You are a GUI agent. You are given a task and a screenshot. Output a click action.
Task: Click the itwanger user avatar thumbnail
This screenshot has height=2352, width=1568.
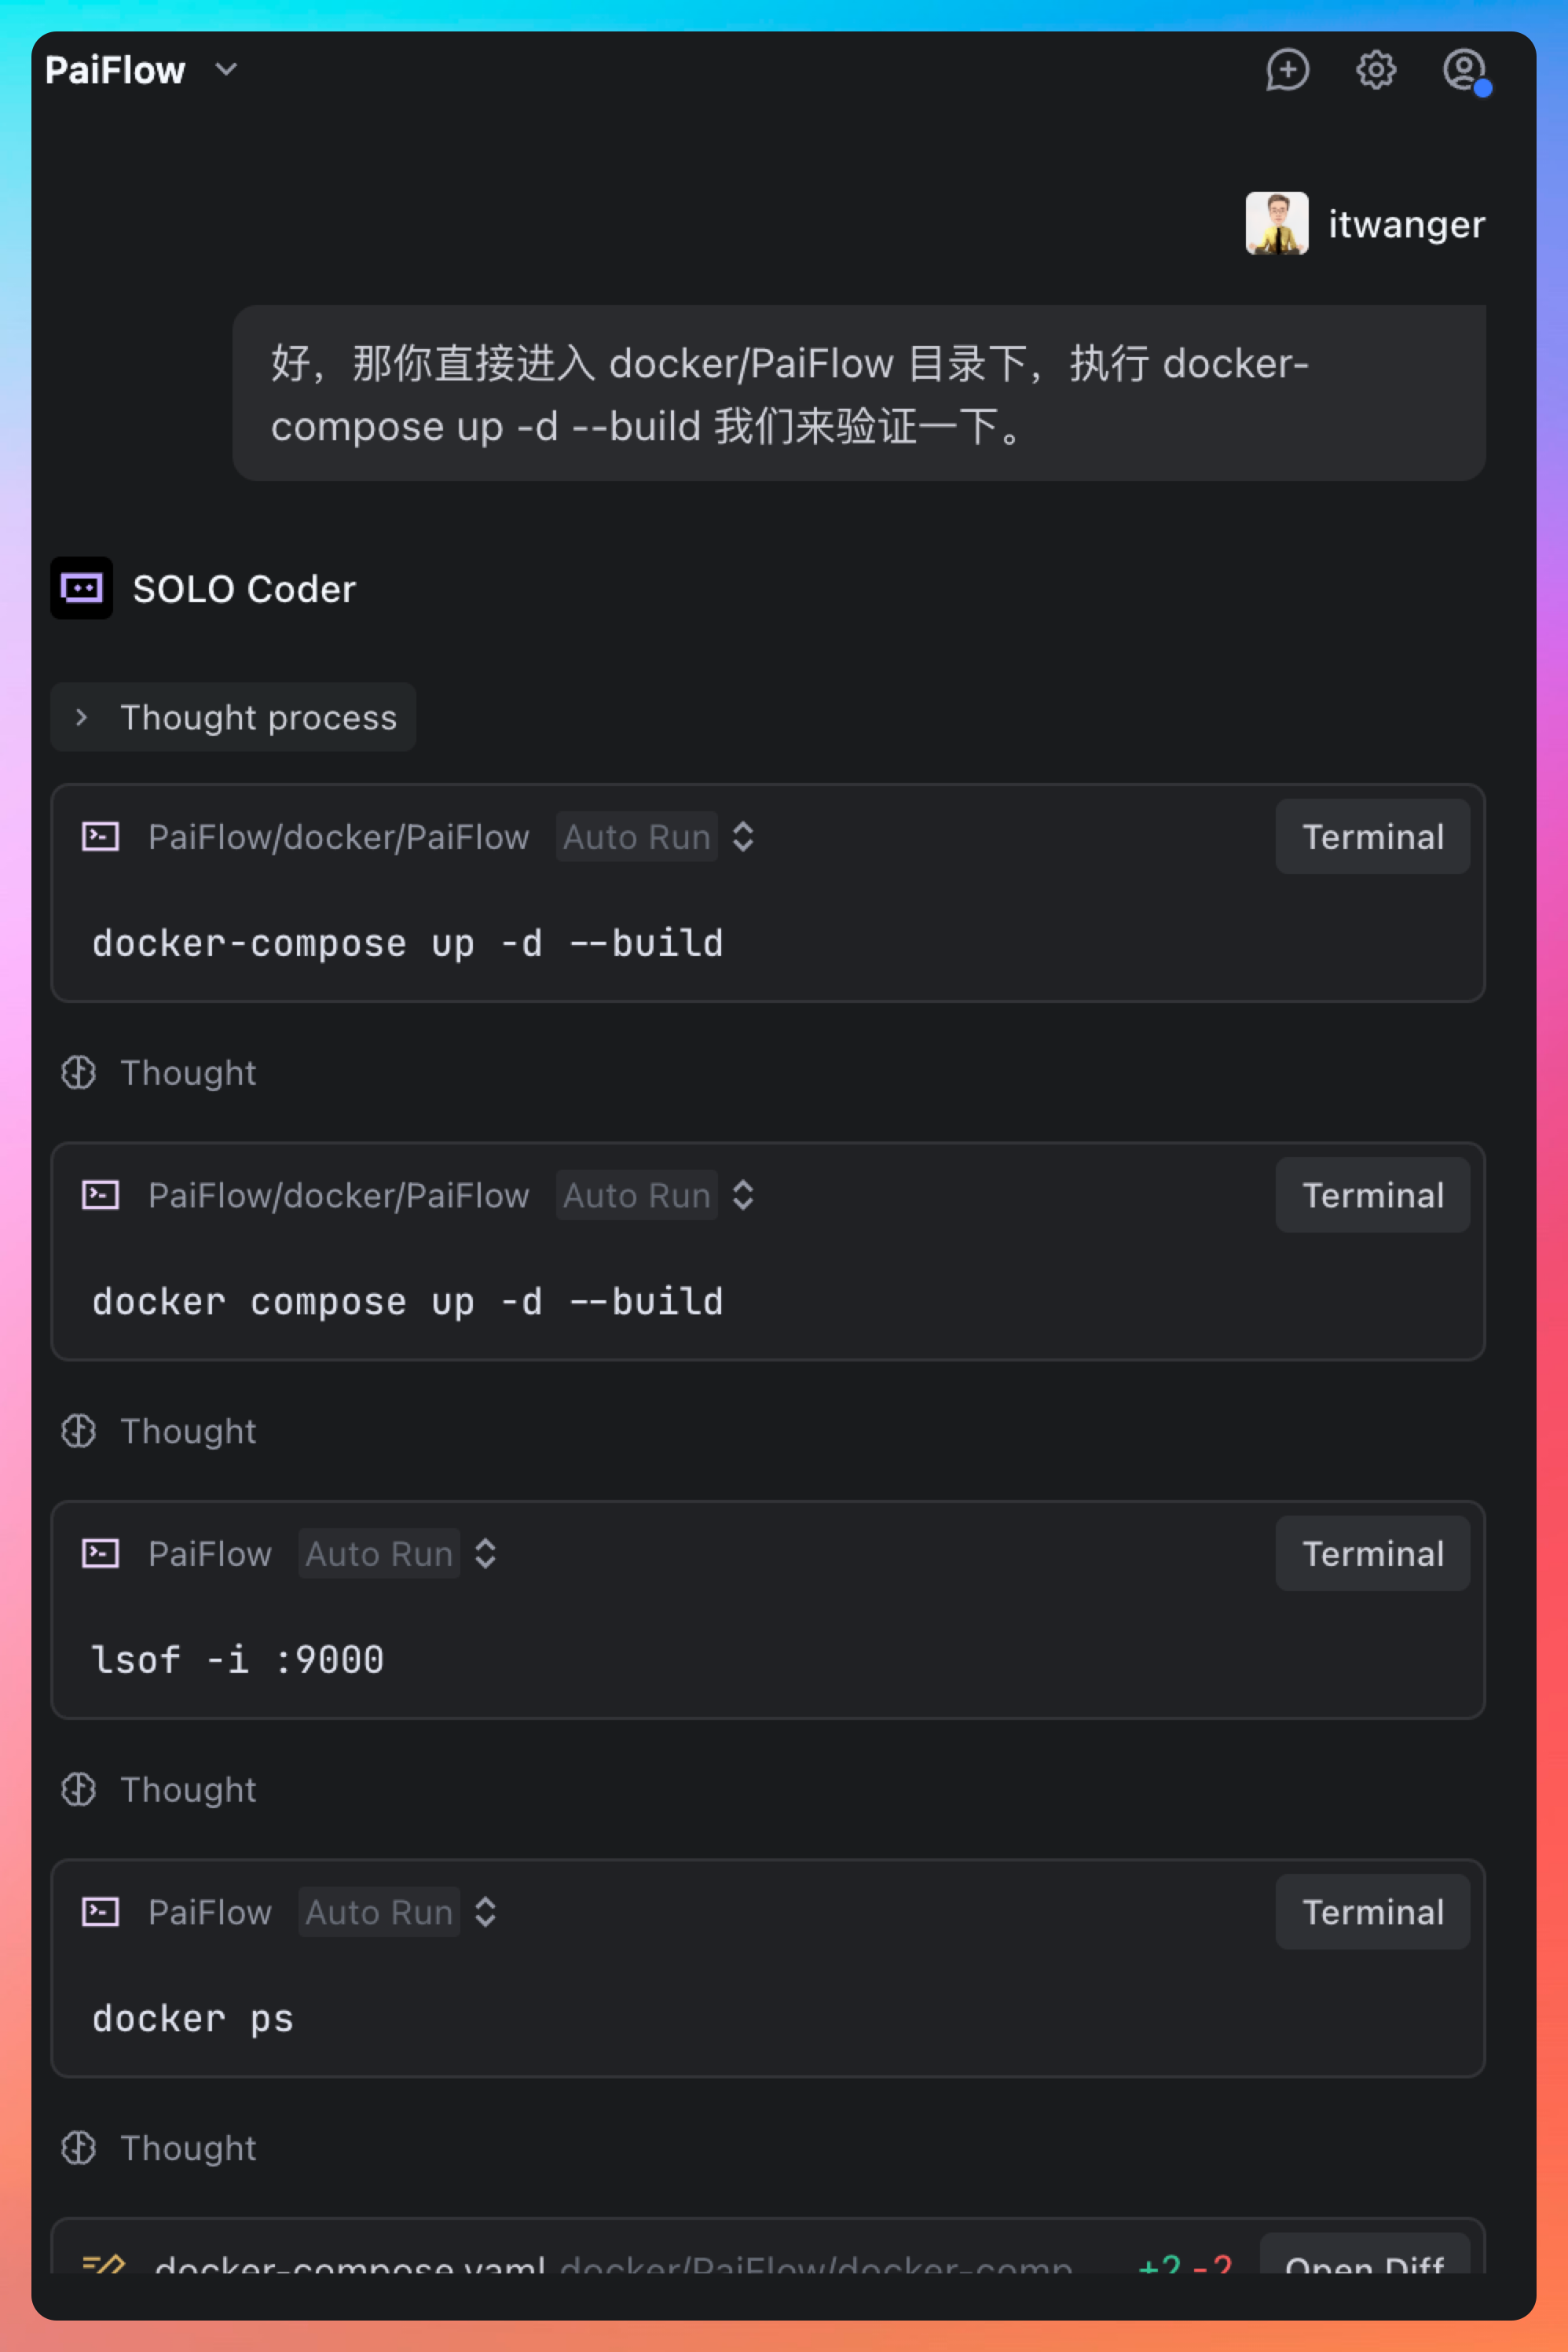point(1276,223)
